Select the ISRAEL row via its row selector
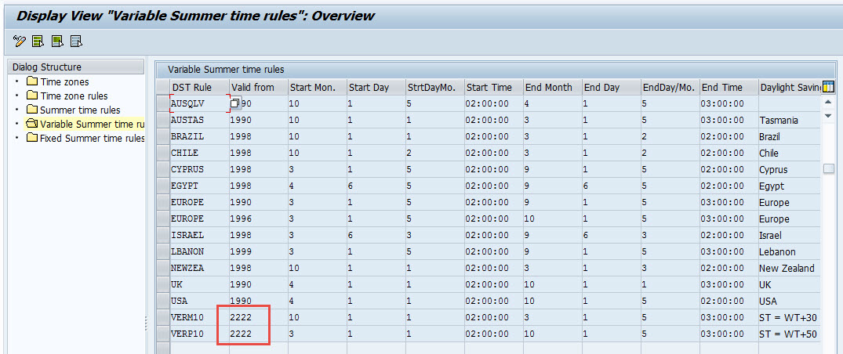This screenshot has width=843, height=354. [162, 235]
